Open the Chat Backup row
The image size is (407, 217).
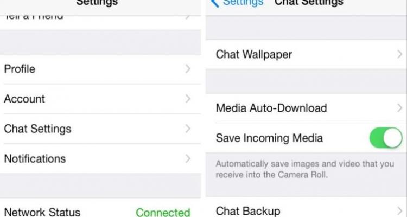[x=306, y=209]
